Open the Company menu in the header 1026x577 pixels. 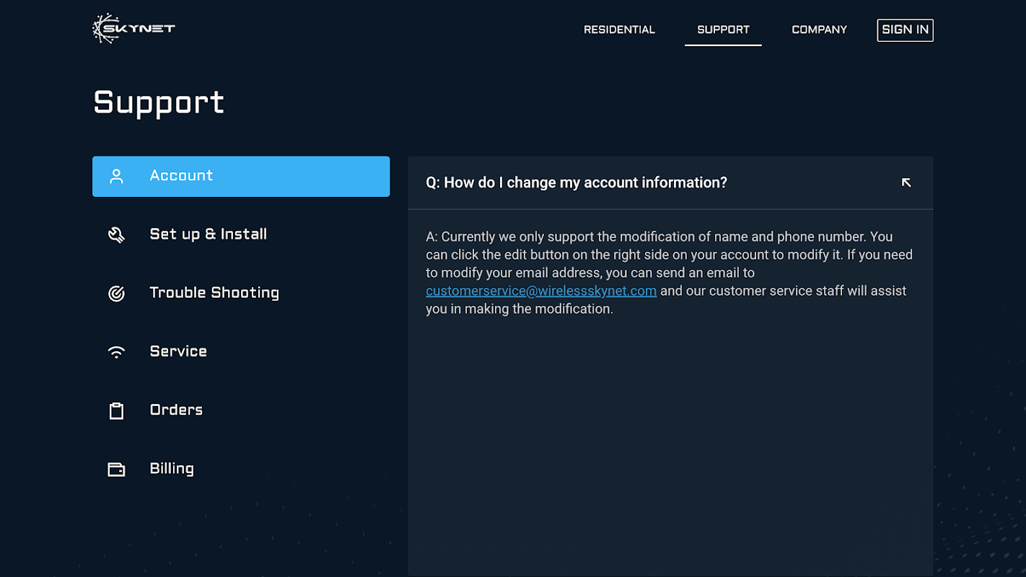click(819, 30)
